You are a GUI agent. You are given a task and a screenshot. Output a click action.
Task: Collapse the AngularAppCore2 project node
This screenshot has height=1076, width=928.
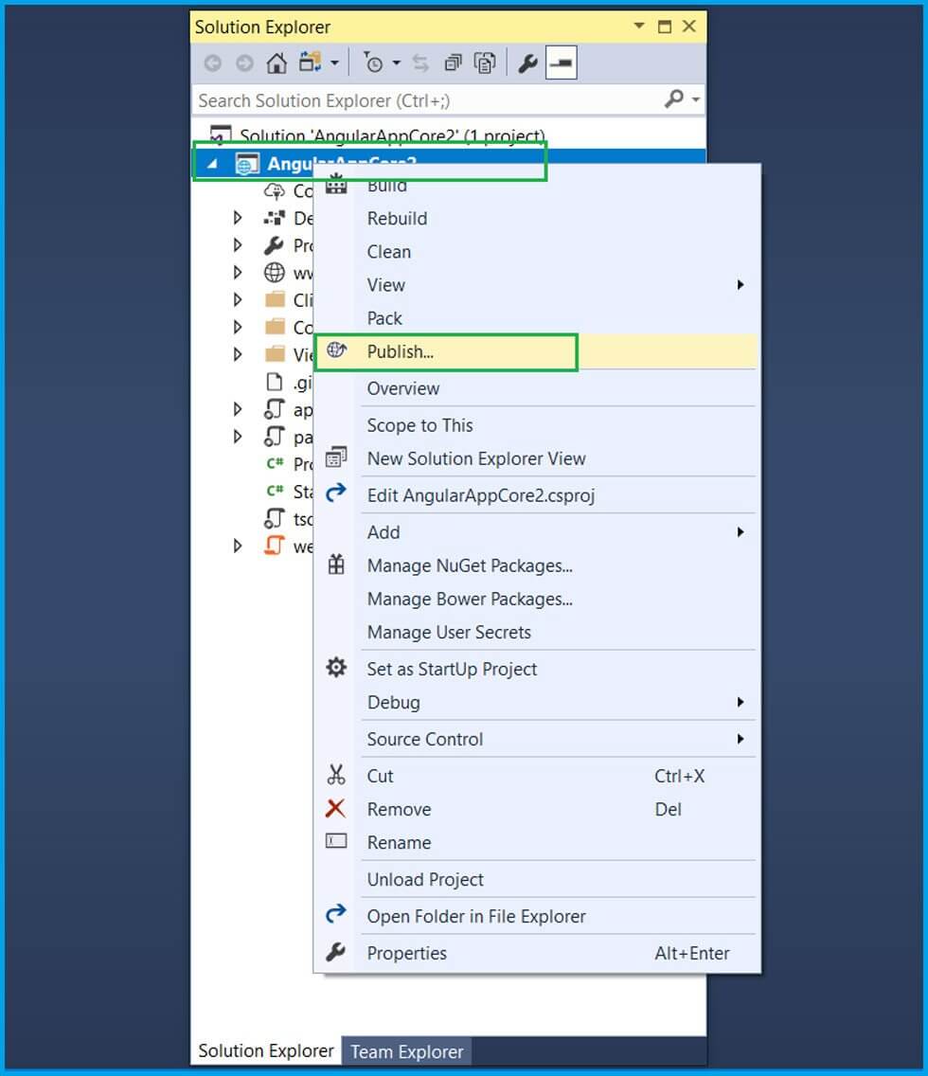tap(212, 162)
